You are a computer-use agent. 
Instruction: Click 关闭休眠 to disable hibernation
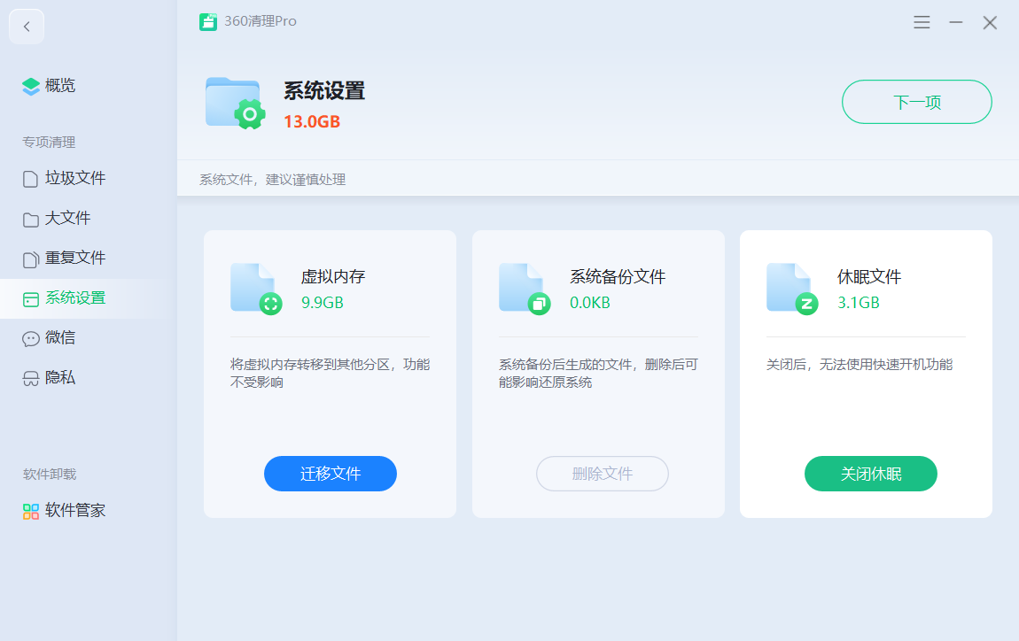point(870,474)
